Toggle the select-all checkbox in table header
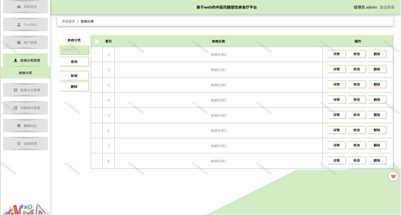 (x=97, y=42)
